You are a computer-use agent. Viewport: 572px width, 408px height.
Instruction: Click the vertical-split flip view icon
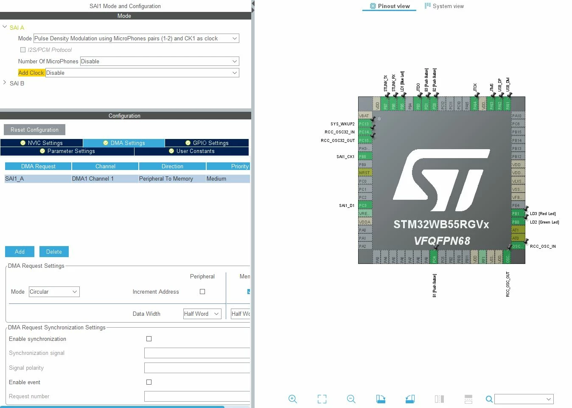439,399
